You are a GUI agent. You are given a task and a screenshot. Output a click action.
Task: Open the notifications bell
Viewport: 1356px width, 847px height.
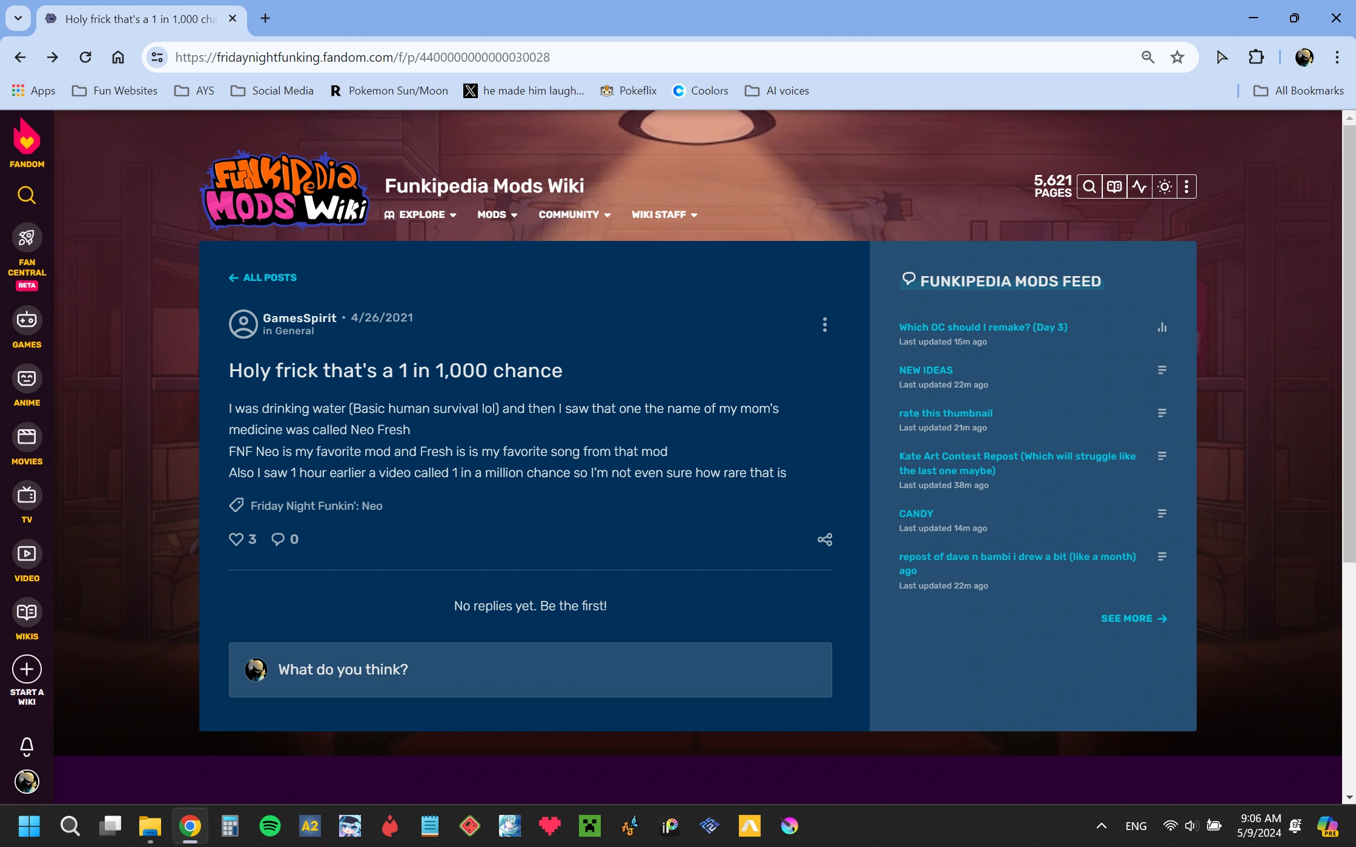point(27,746)
